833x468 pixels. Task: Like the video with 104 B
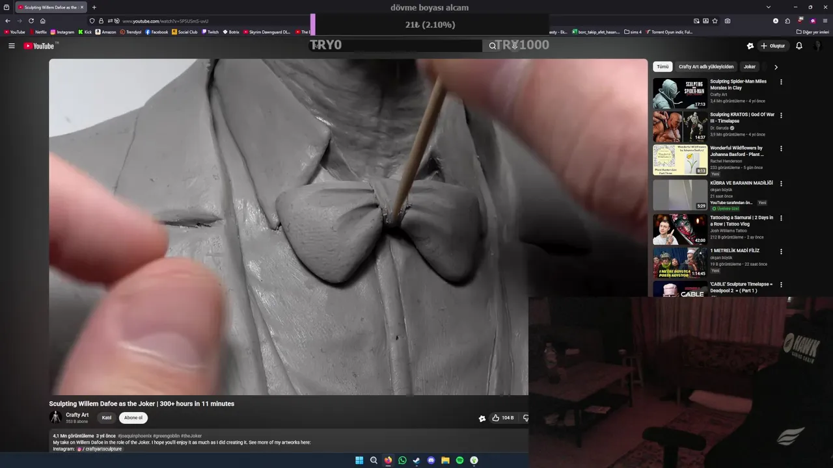(503, 418)
